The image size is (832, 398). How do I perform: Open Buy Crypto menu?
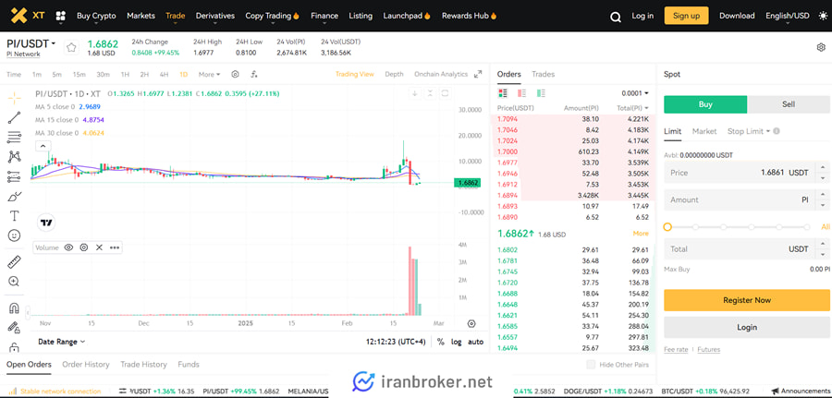[x=96, y=16]
